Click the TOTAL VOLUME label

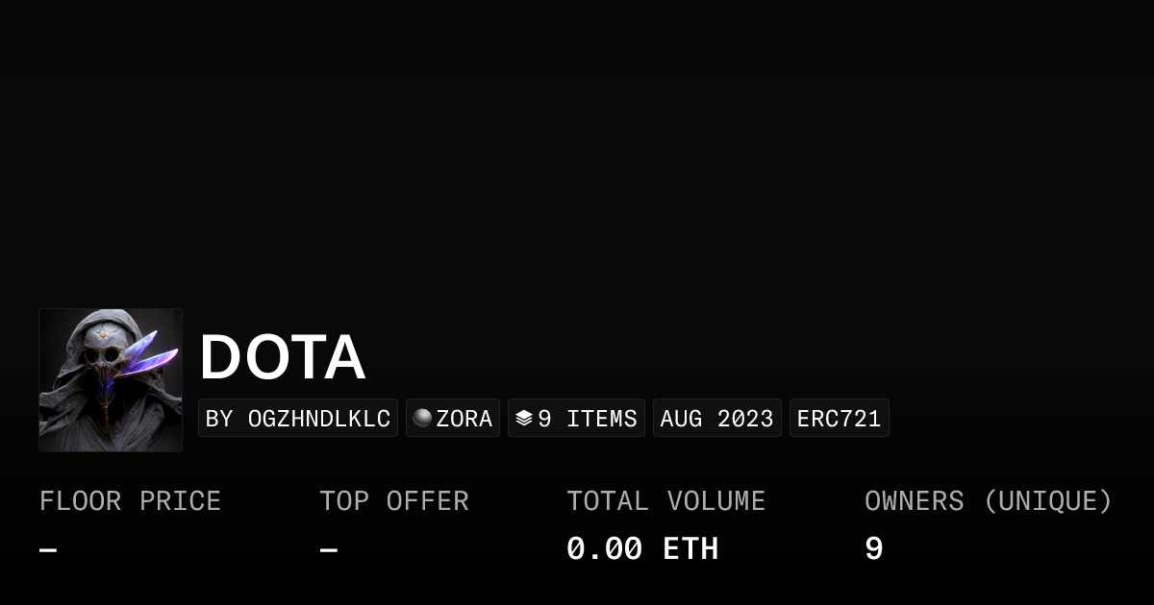[665, 501]
